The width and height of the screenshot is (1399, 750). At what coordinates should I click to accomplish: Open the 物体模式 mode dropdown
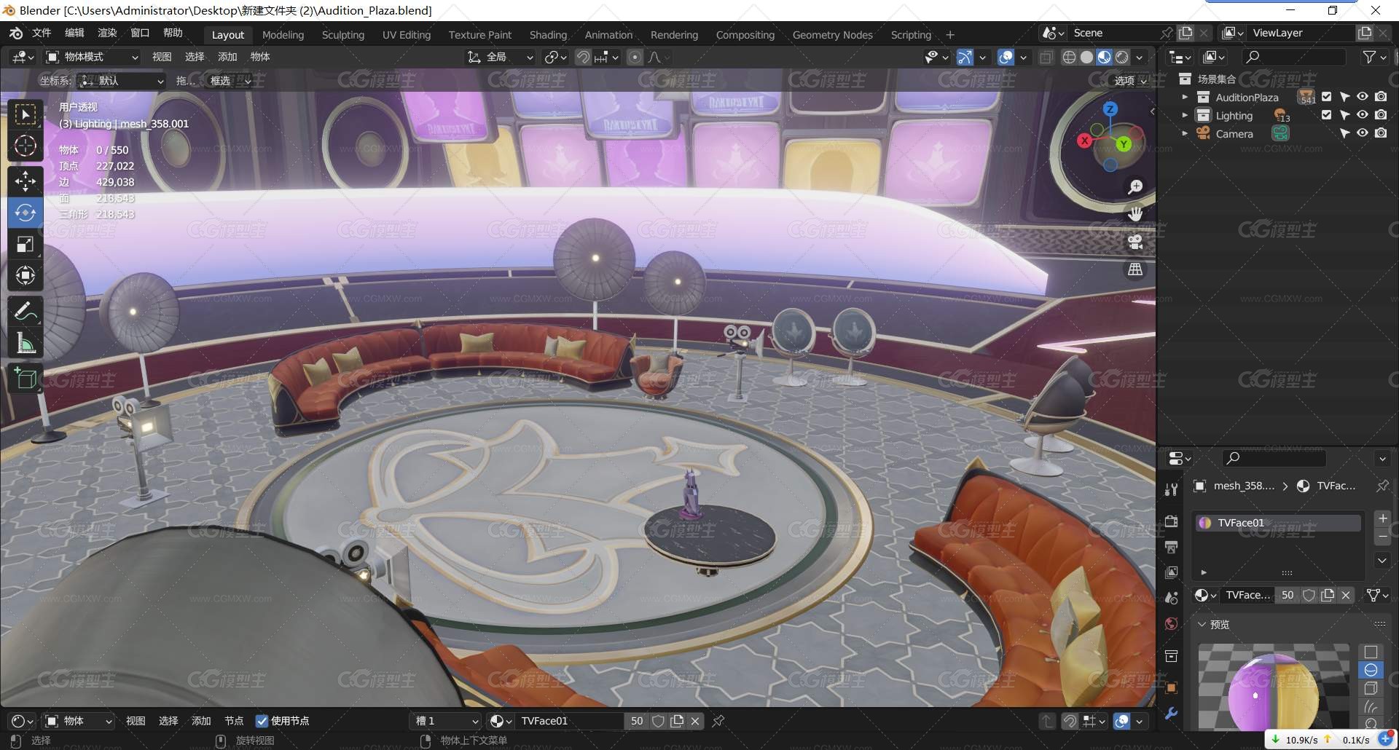pos(93,57)
